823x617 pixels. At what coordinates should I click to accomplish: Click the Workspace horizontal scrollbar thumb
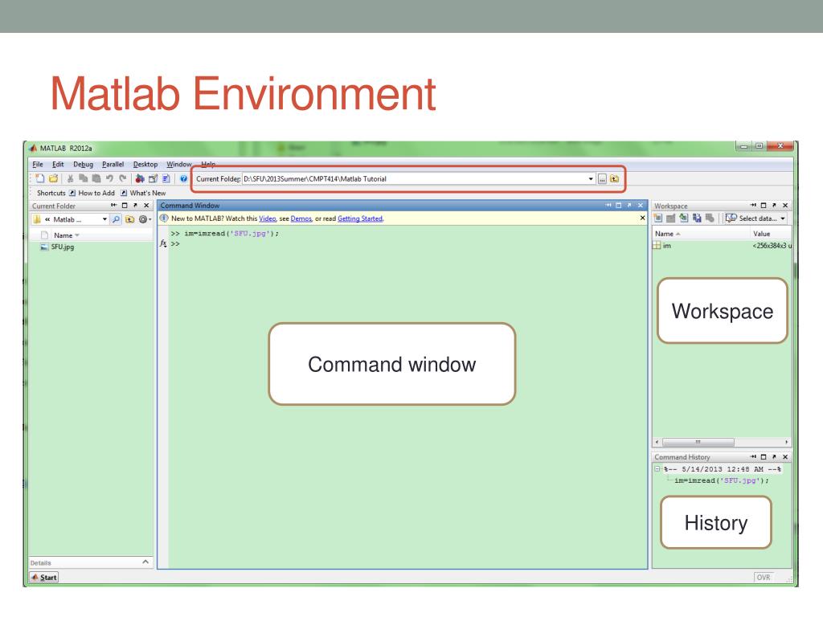(698, 442)
